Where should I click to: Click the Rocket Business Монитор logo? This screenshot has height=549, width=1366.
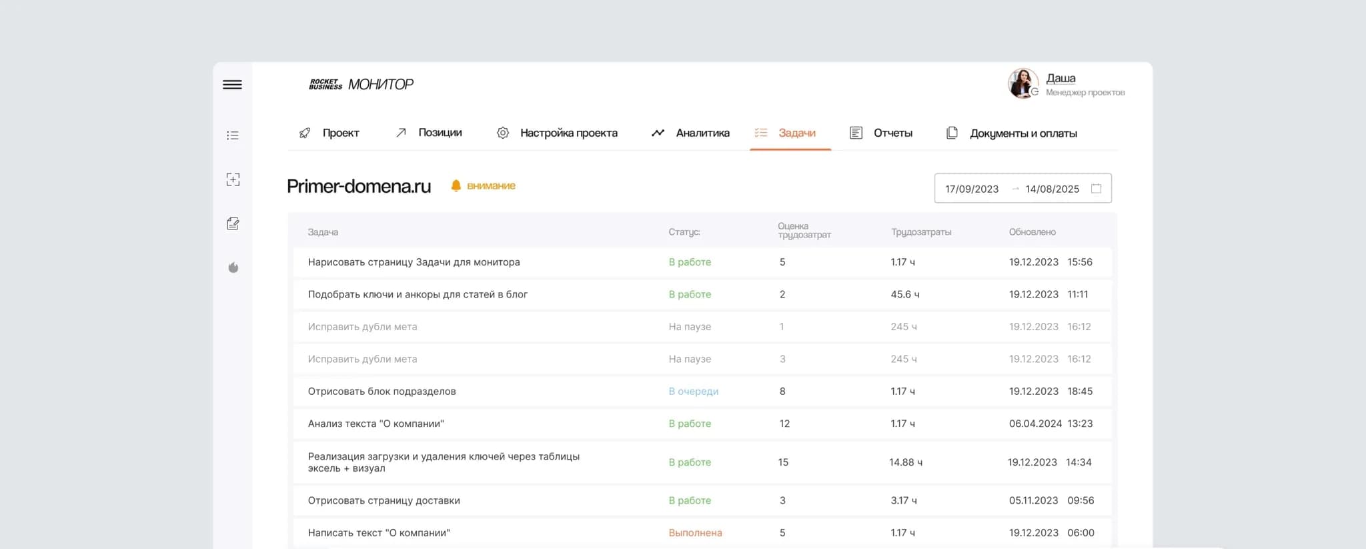(x=361, y=84)
